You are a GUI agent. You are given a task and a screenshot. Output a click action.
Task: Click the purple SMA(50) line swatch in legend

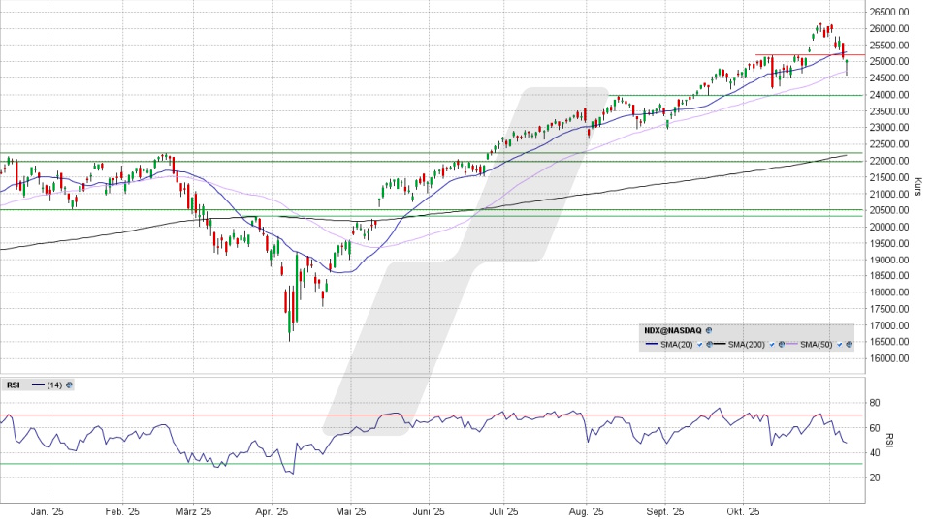click(791, 345)
